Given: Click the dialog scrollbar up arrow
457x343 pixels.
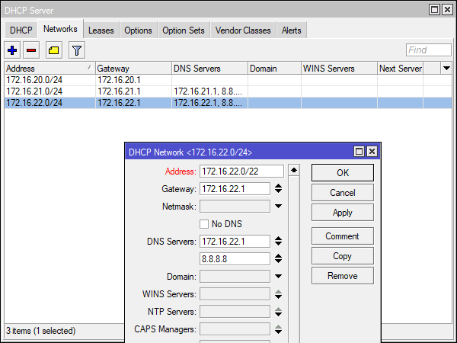Looking at the screenshot, I should (x=294, y=170).
